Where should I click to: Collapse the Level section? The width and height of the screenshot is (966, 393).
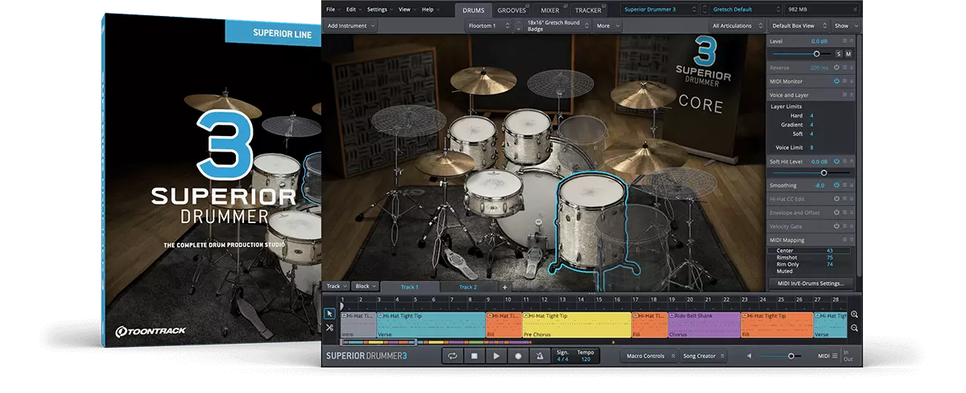tap(852, 40)
